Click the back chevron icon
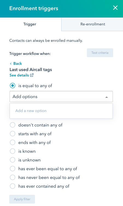This screenshot has height=206, width=123. [x=11, y=64]
